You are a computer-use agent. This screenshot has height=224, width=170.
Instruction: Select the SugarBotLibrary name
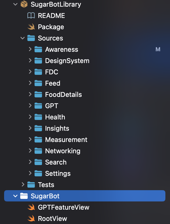coord(56,4)
